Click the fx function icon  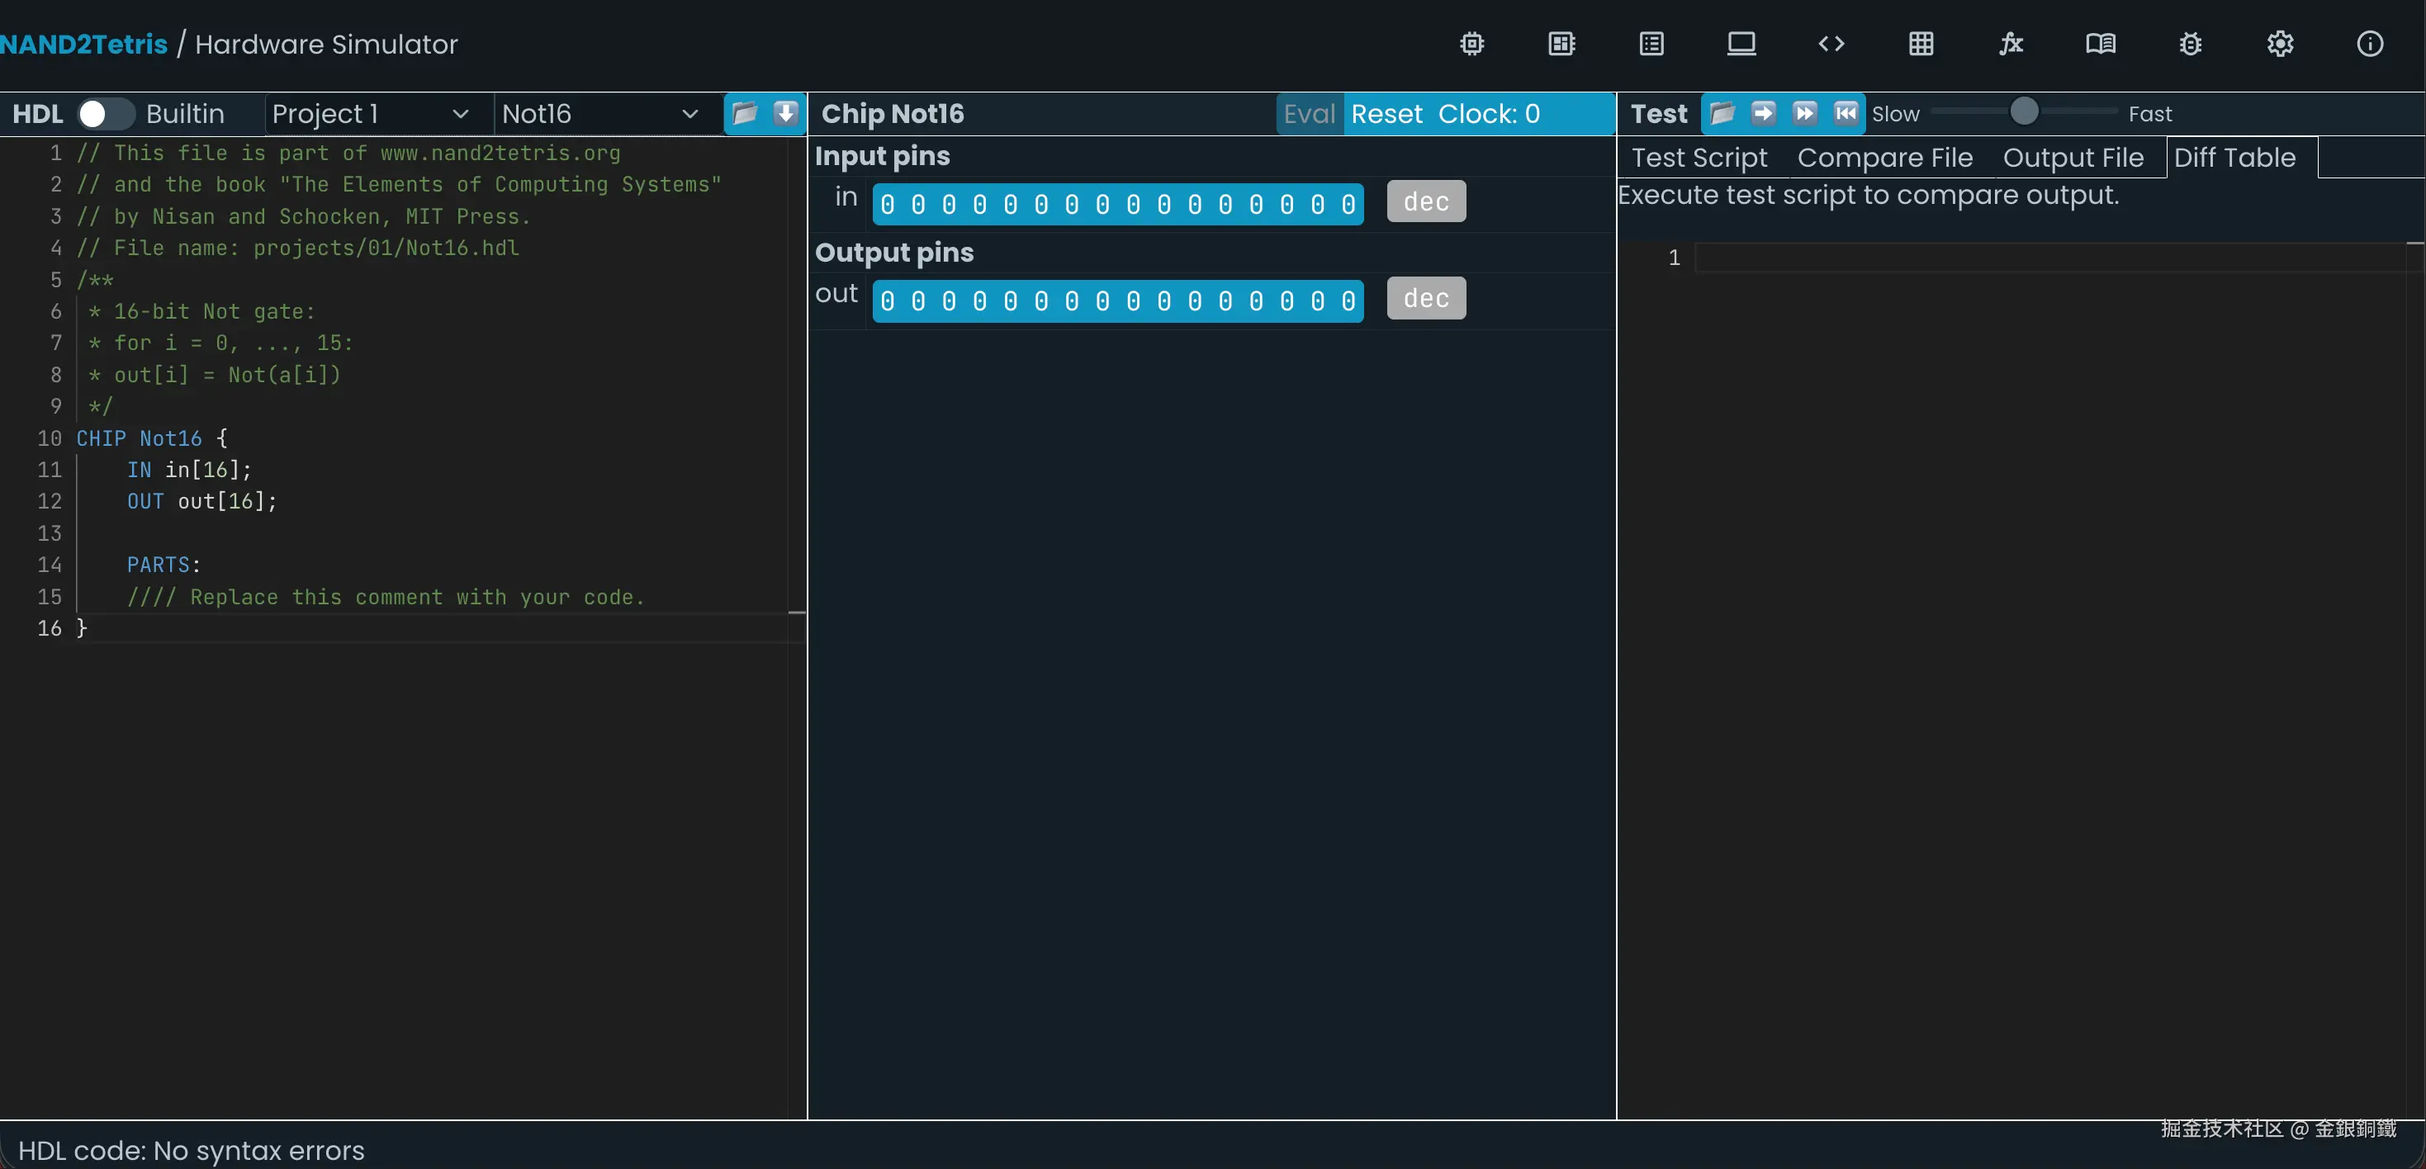[x=2011, y=43]
